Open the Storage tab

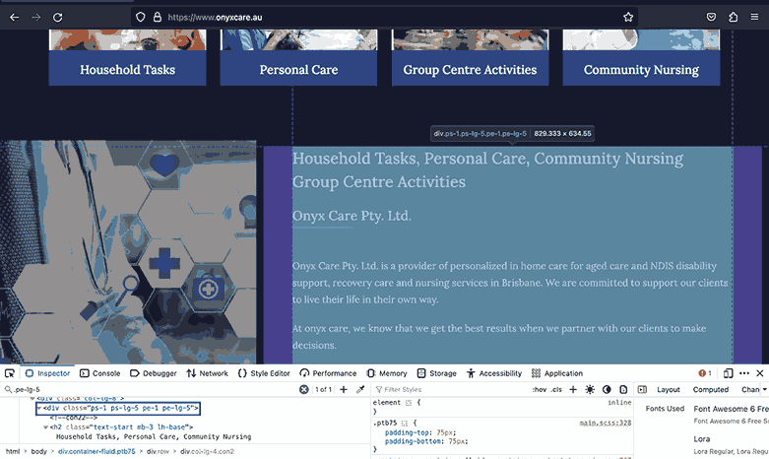point(437,373)
